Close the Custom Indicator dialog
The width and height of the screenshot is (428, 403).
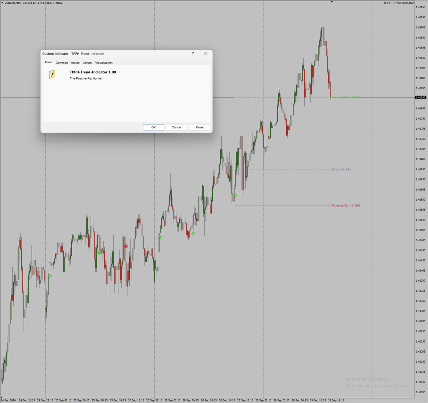206,54
